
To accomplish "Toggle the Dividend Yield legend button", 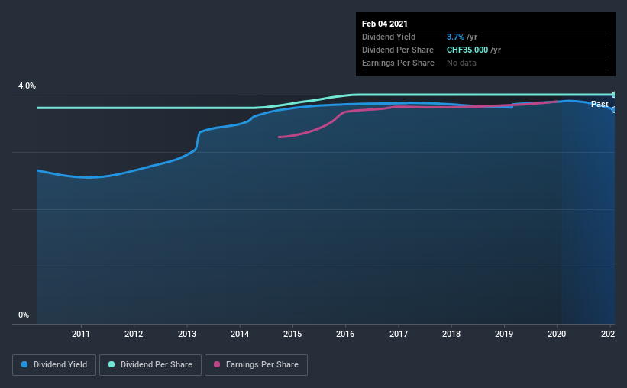I will pos(54,365).
